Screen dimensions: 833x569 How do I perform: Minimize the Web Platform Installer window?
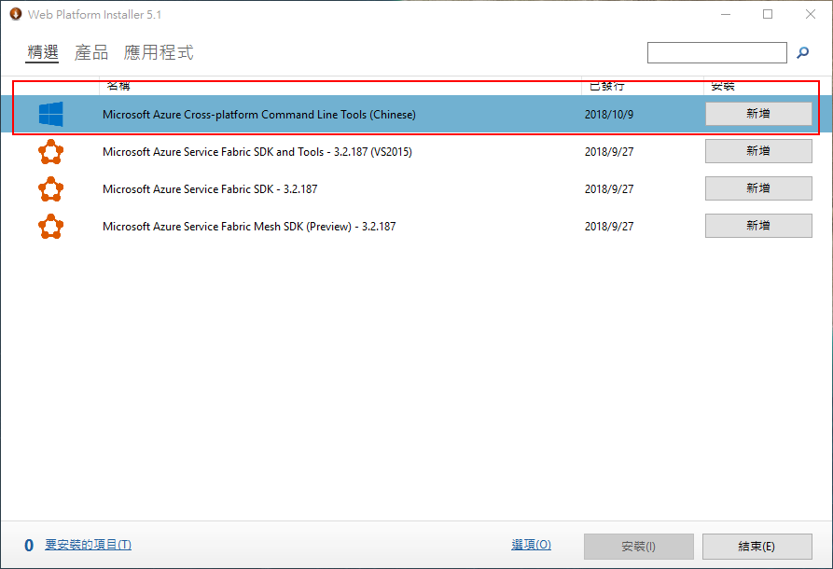pos(726,14)
